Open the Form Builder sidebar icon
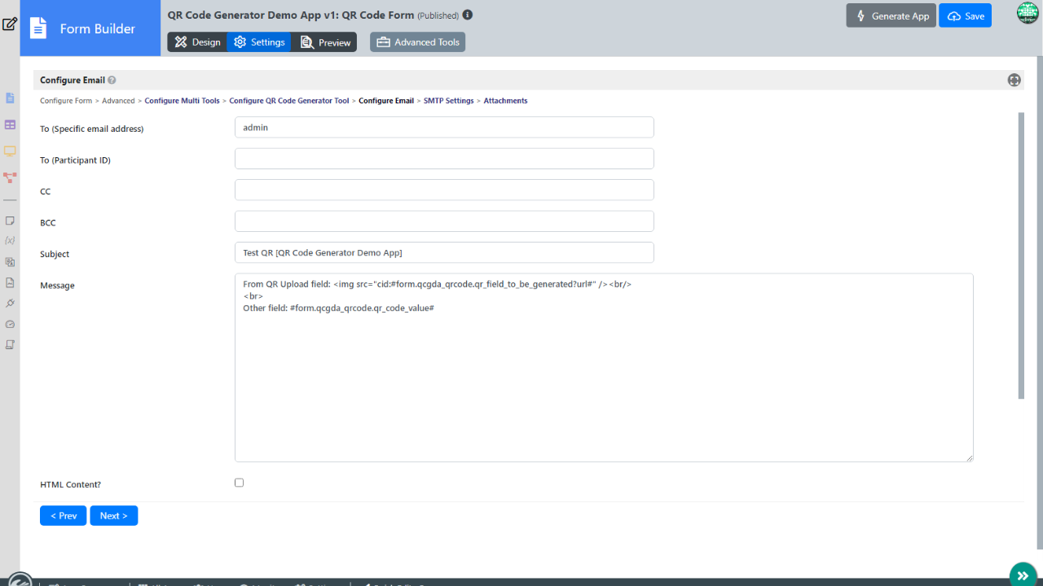Image resolution: width=1043 pixels, height=586 pixels. pos(10,98)
